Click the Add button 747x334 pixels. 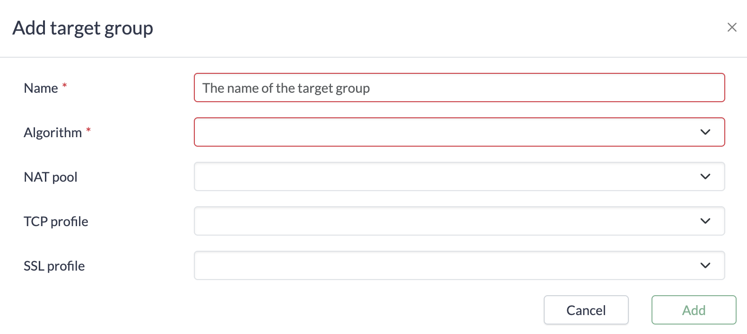point(694,310)
